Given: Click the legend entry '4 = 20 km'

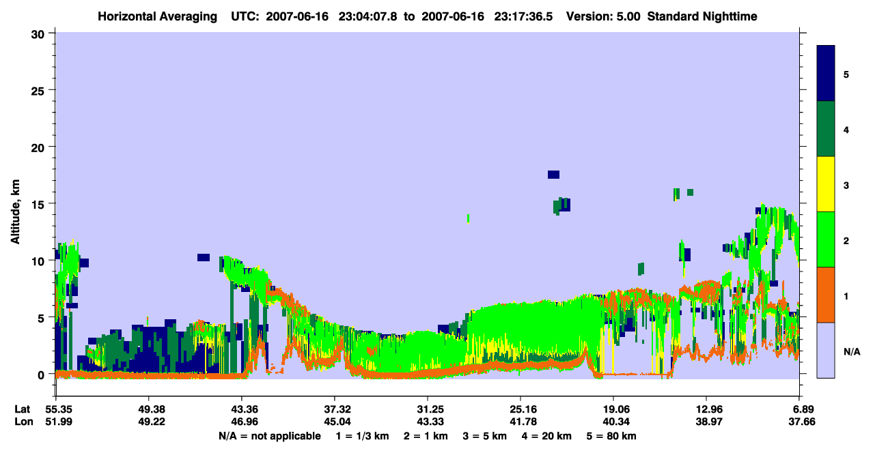Looking at the screenshot, I should [x=546, y=436].
